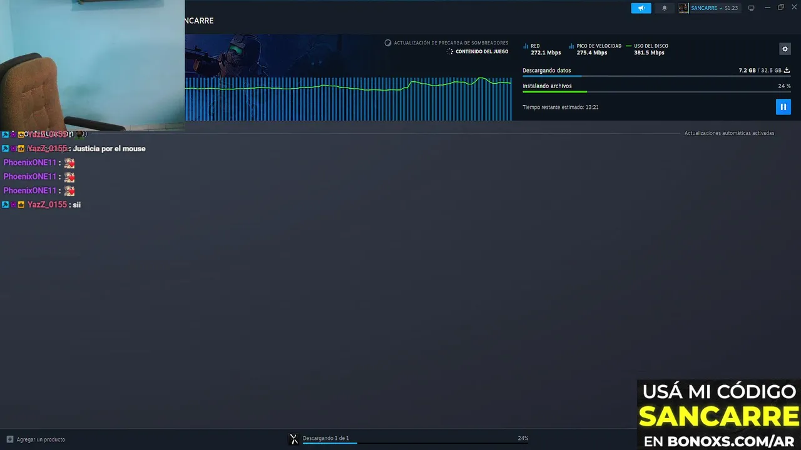The image size is (801, 450).
Task: Click the Instalando archivos label
Action: (547, 86)
